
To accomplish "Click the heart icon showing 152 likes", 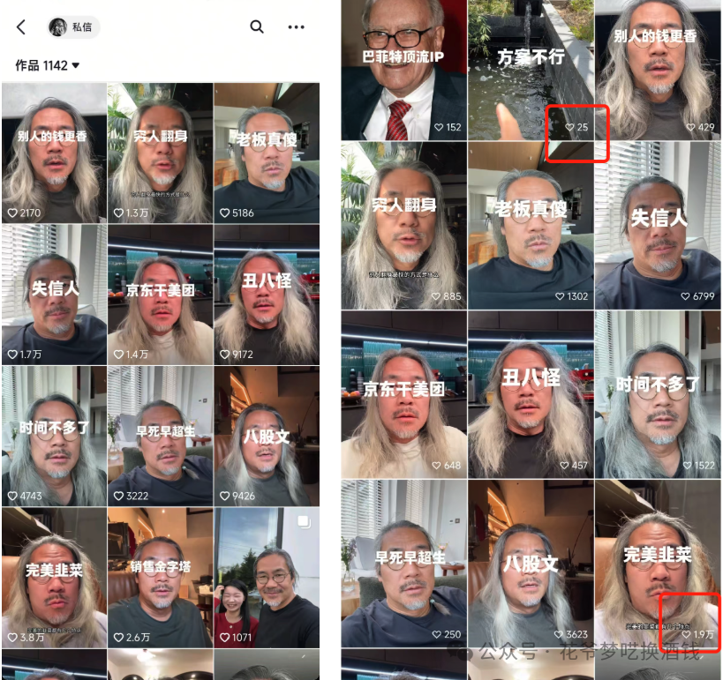I will pos(439,127).
